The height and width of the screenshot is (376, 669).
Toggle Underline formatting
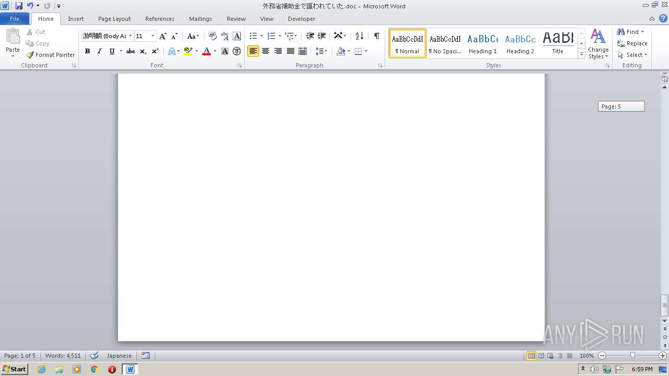click(x=112, y=51)
